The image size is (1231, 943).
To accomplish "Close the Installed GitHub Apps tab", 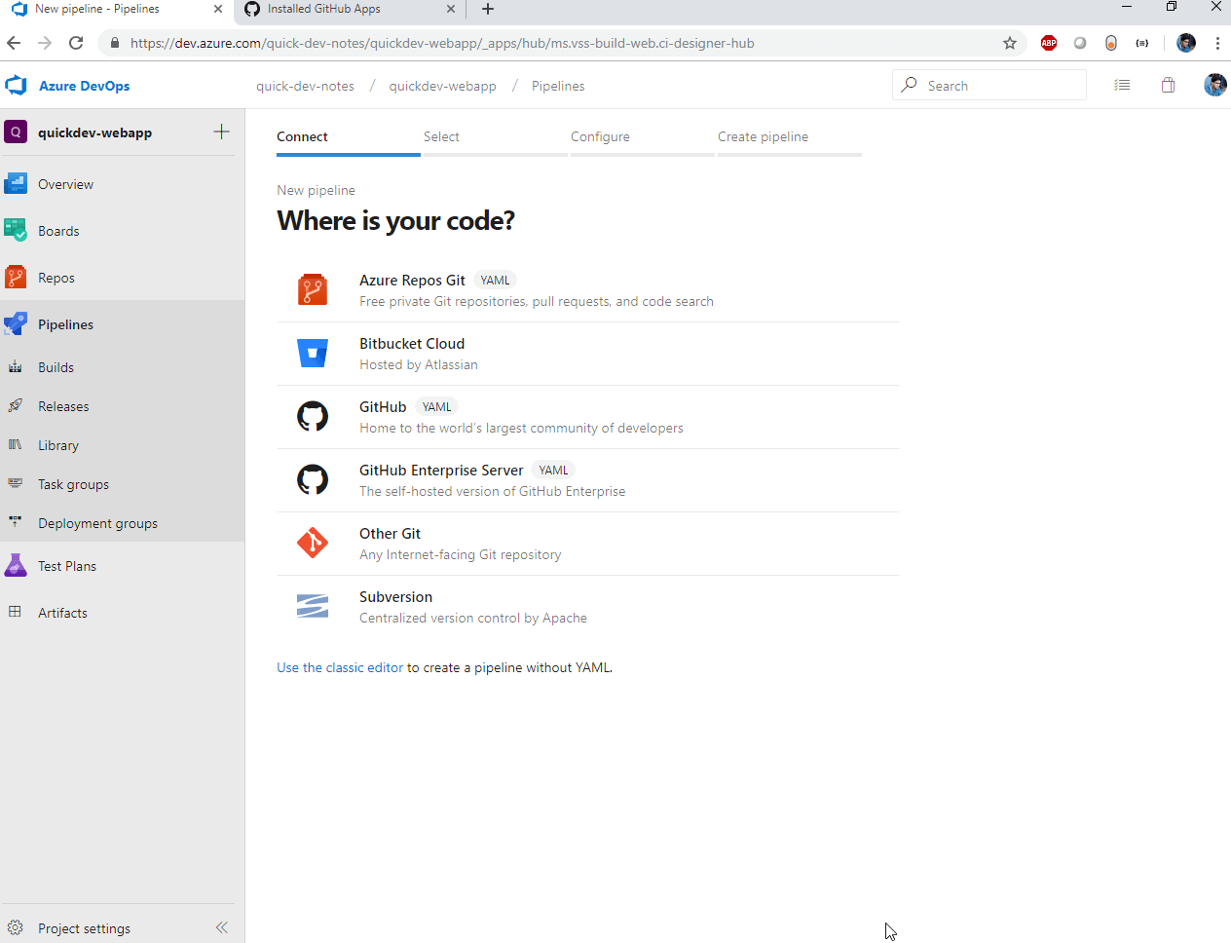I will coord(450,9).
